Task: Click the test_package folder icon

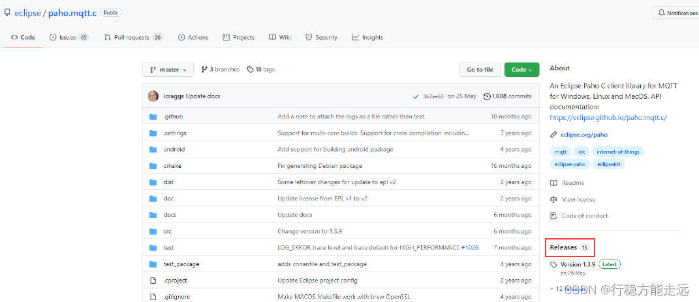Action: tap(153, 264)
